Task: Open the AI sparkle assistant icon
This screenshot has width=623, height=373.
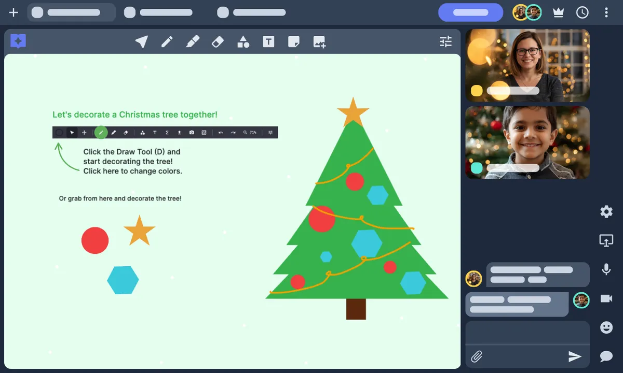Action: [x=18, y=41]
